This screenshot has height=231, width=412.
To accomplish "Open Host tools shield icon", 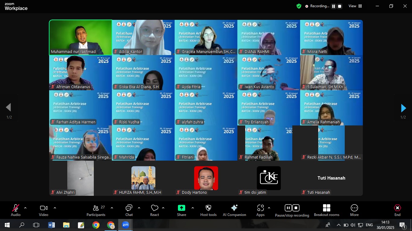I will coord(208,210).
